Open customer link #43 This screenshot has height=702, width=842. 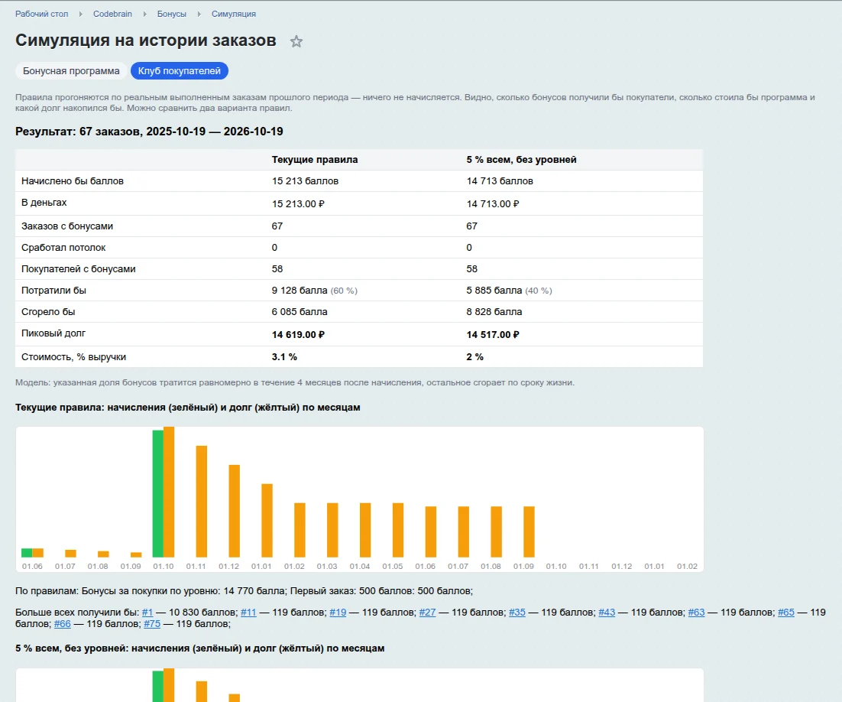point(607,613)
